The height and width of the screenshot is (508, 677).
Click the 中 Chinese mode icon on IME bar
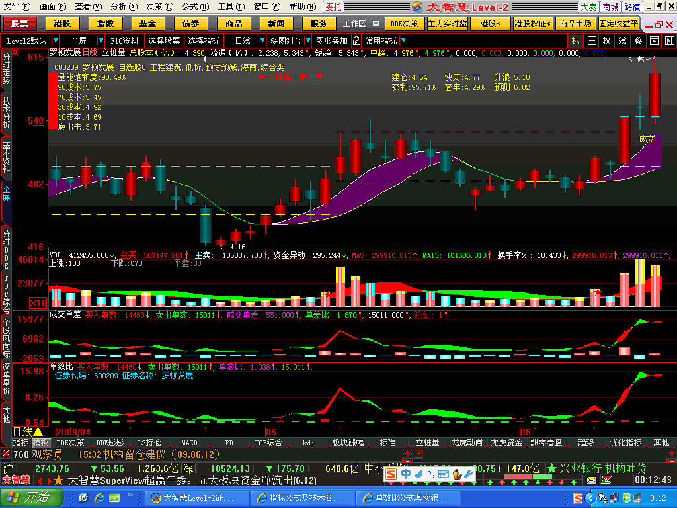(x=406, y=474)
